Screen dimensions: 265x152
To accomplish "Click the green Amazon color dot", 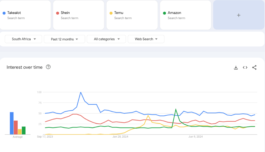I will pyautogui.click(x=164, y=13).
